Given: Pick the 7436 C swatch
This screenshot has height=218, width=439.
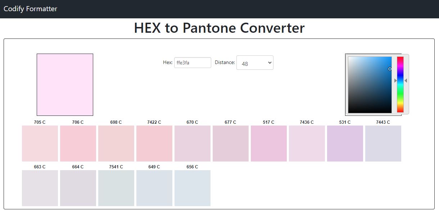Looking at the screenshot, I should click(x=307, y=144).
